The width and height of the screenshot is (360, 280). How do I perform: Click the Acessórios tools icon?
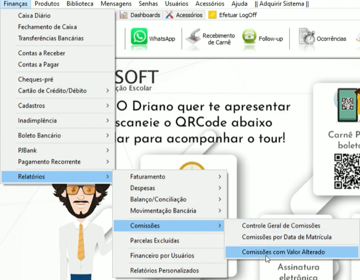(x=169, y=15)
